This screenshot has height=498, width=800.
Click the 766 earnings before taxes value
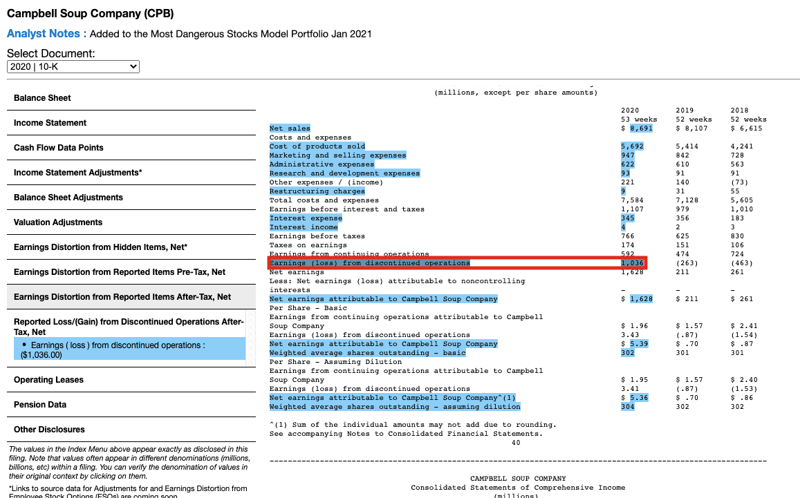628,236
